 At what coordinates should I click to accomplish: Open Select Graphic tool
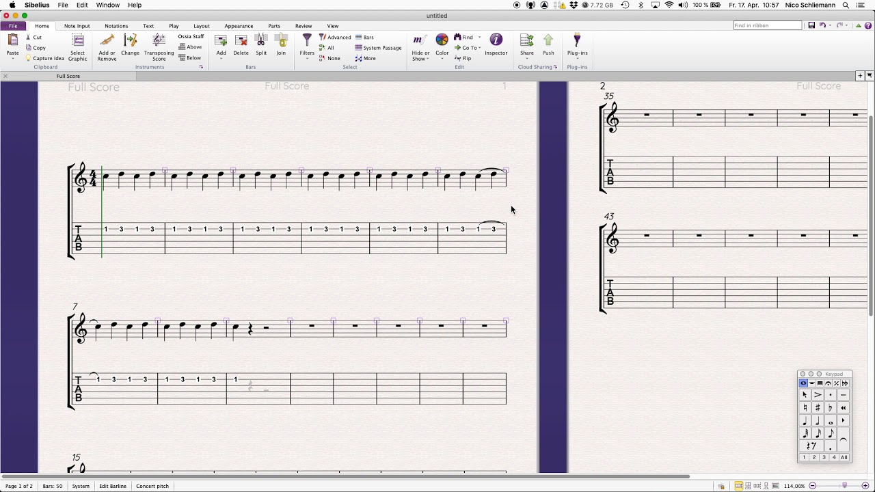coord(77,47)
